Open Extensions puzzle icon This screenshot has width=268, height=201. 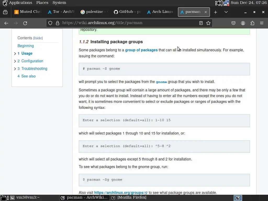tap(252, 23)
